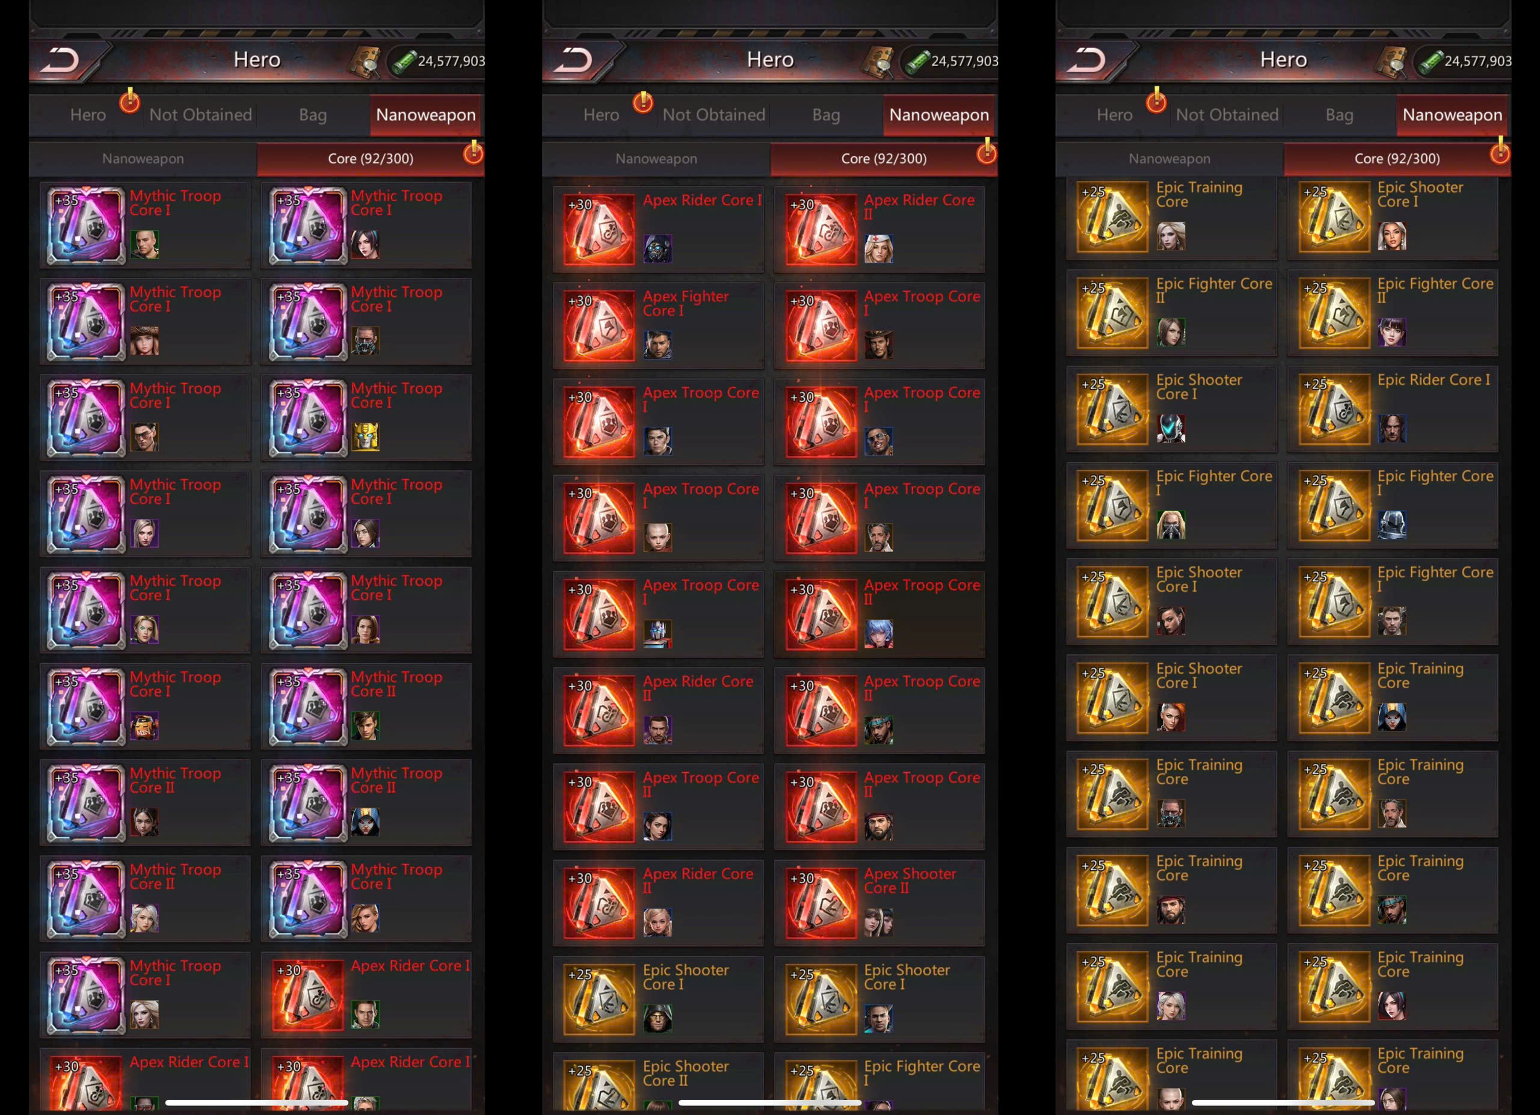Viewport: 1540px width, 1115px height.
Task: Tap Nanoweapon main tab in right screen
Action: pyautogui.click(x=1452, y=115)
